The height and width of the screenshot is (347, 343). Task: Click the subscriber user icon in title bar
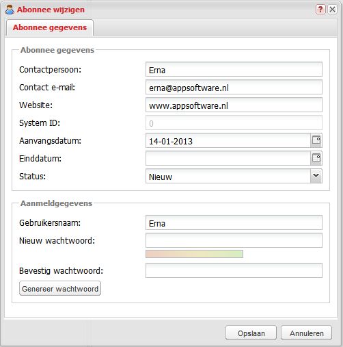pos(10,10)
